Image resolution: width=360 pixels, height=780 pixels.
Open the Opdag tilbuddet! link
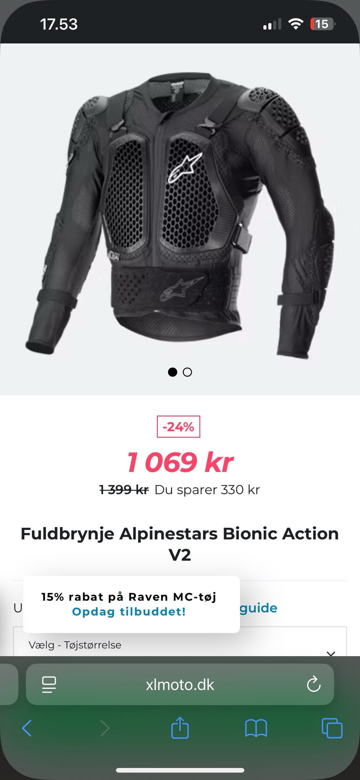coord(129,611)
